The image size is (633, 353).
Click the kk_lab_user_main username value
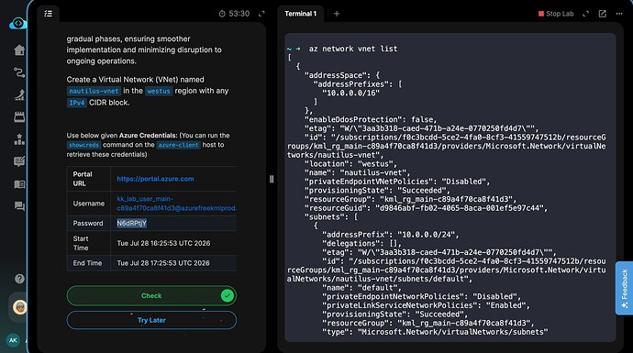[176, 204]
